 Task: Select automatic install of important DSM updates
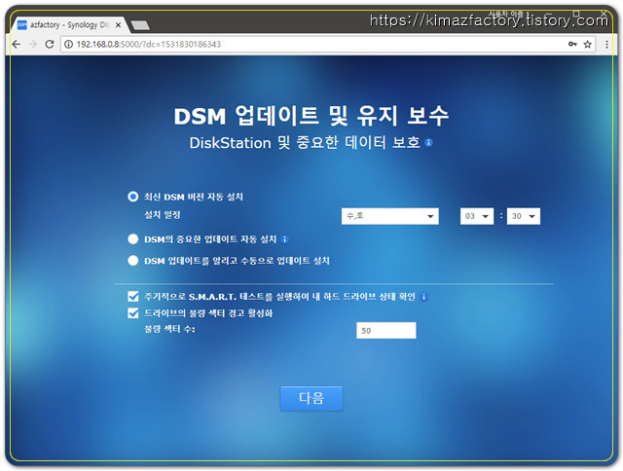(x=133, y=239)
